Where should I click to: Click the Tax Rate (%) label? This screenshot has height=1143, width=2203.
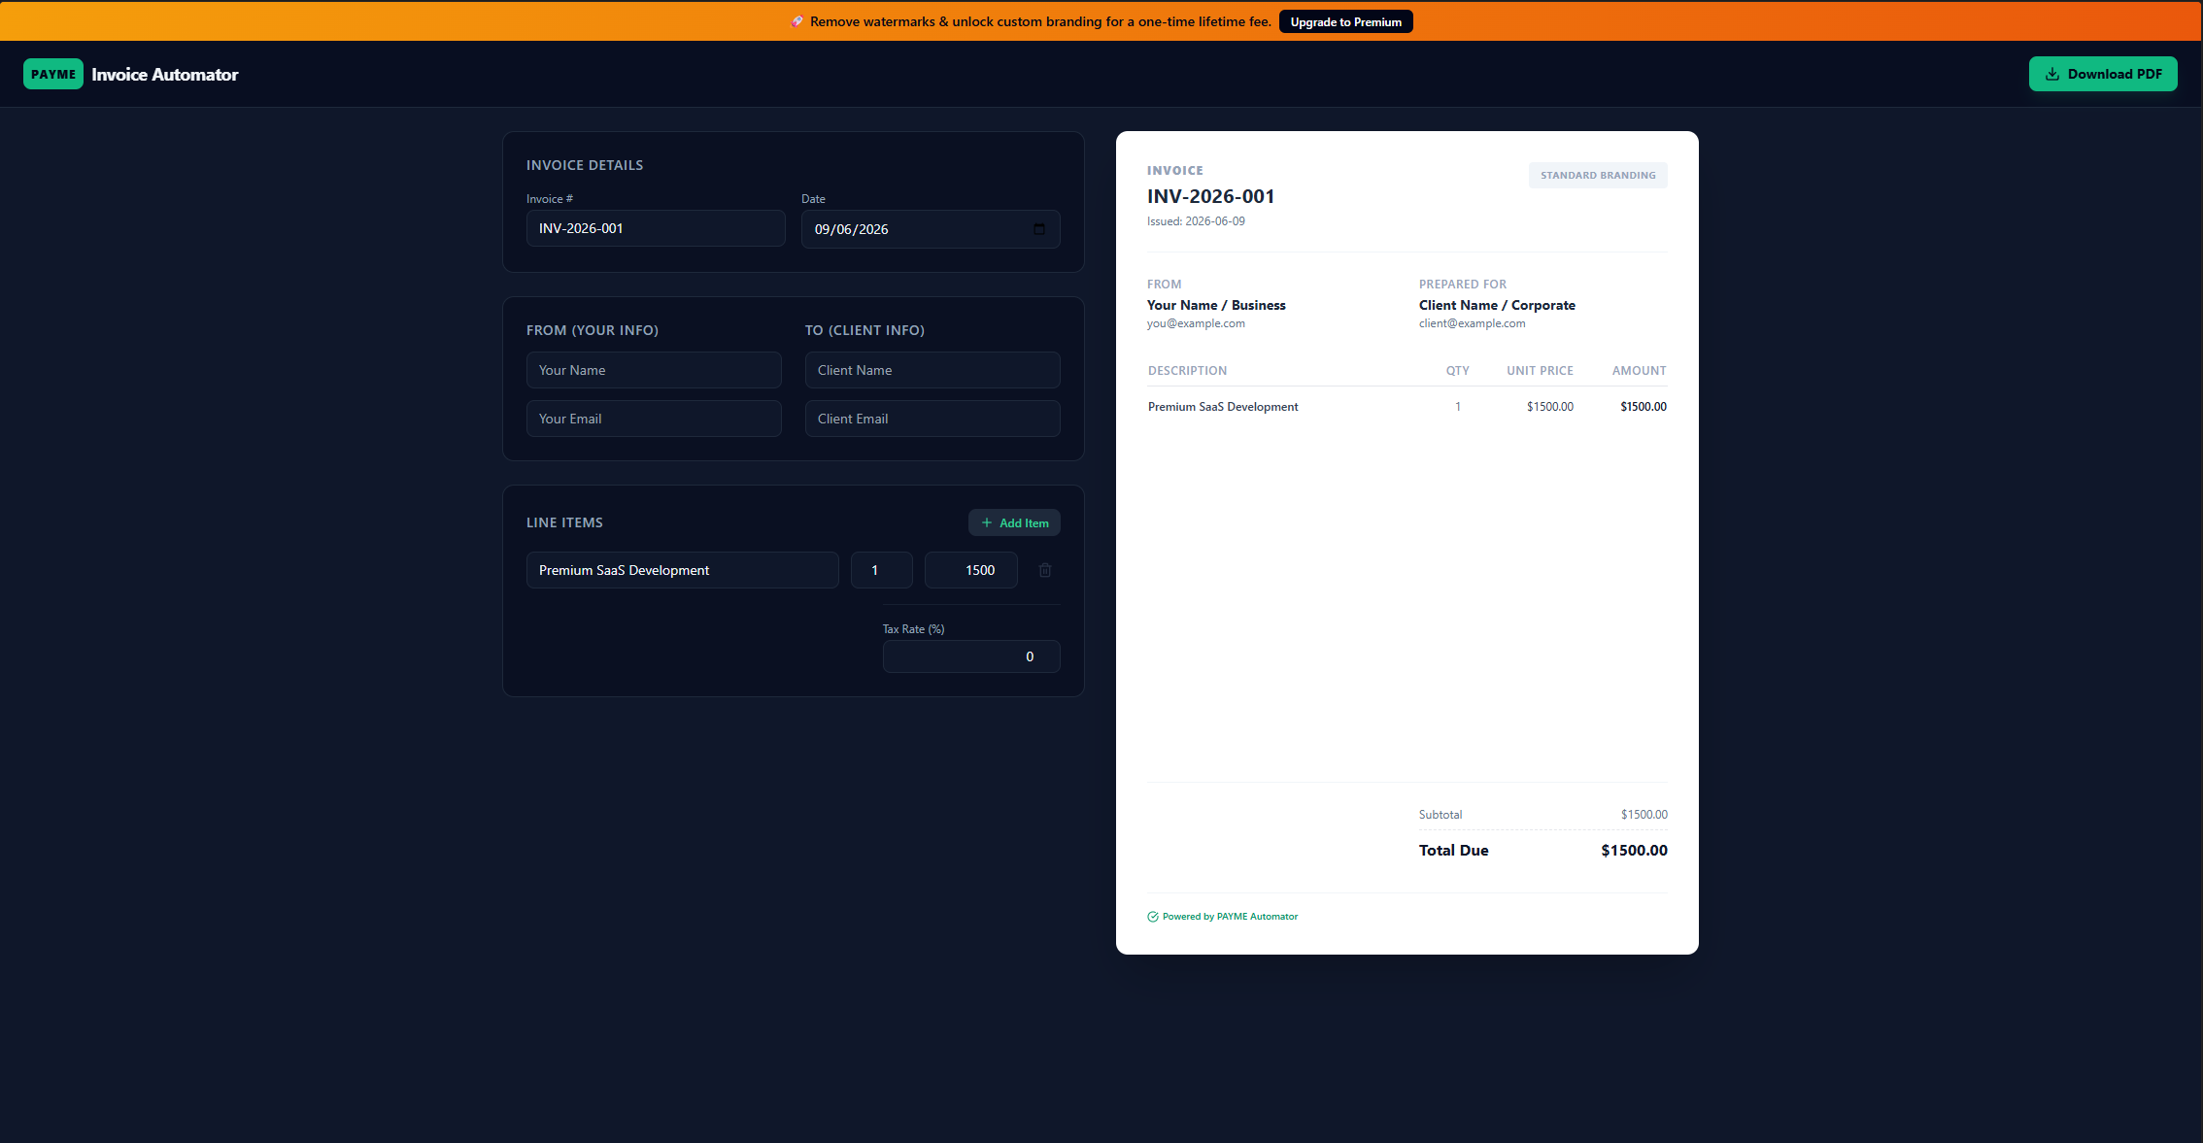point(913,629)
